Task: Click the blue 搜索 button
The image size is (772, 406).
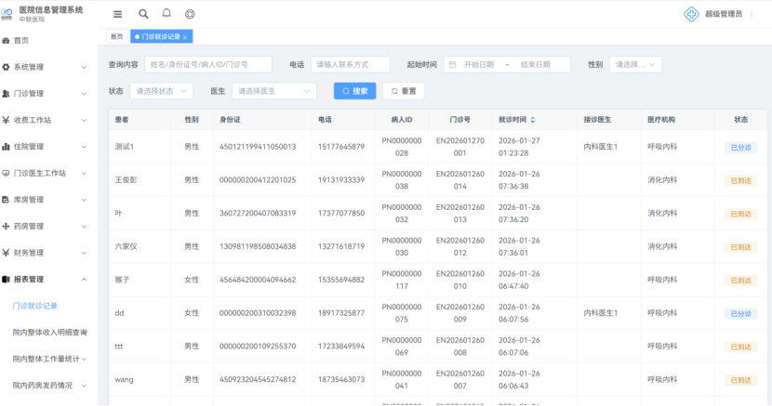Action: point(354,91)
